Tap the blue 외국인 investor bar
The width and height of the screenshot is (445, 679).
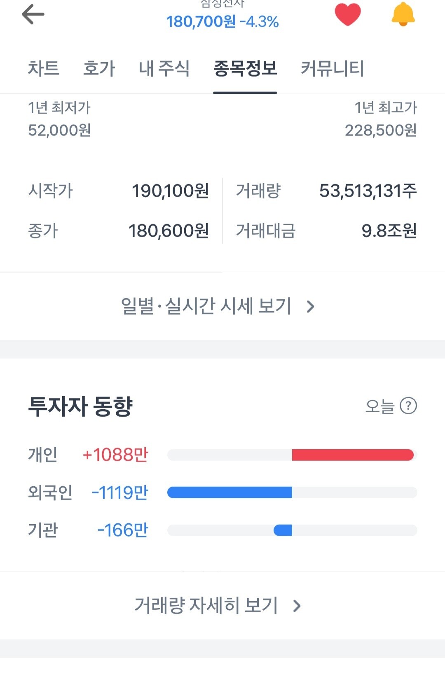point(230,492)
